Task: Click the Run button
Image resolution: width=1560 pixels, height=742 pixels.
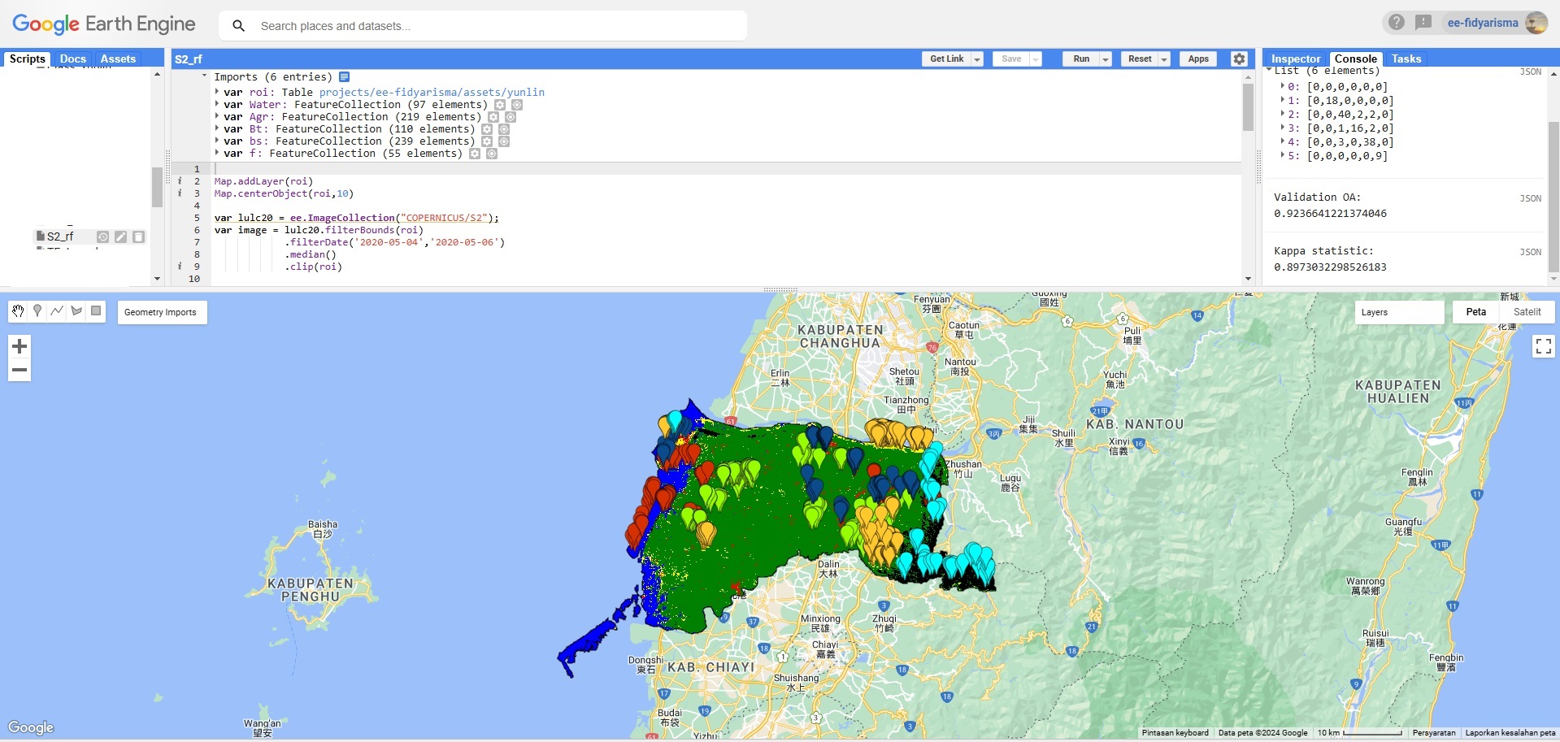Action: click(1081, 59)
